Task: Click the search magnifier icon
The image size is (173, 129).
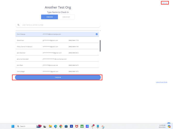Action: (x=18, y=25)
